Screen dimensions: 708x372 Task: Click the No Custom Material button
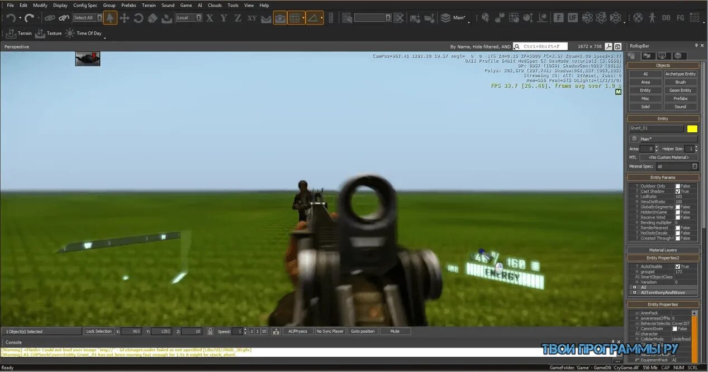click(x=668, y=158)
